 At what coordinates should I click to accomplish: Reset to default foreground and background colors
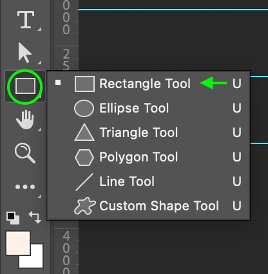pyautogui.click(x=13, y=218)
